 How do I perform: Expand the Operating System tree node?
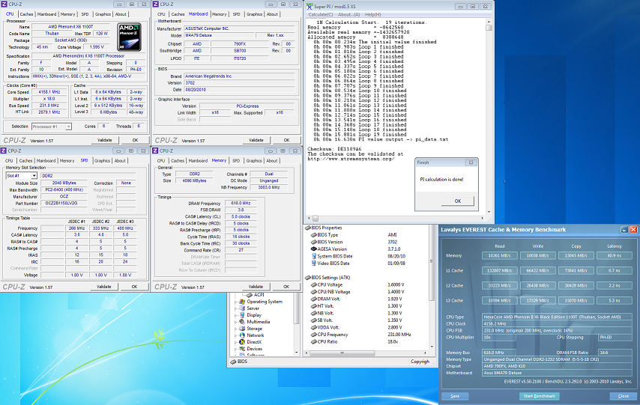tap(235, 302)
